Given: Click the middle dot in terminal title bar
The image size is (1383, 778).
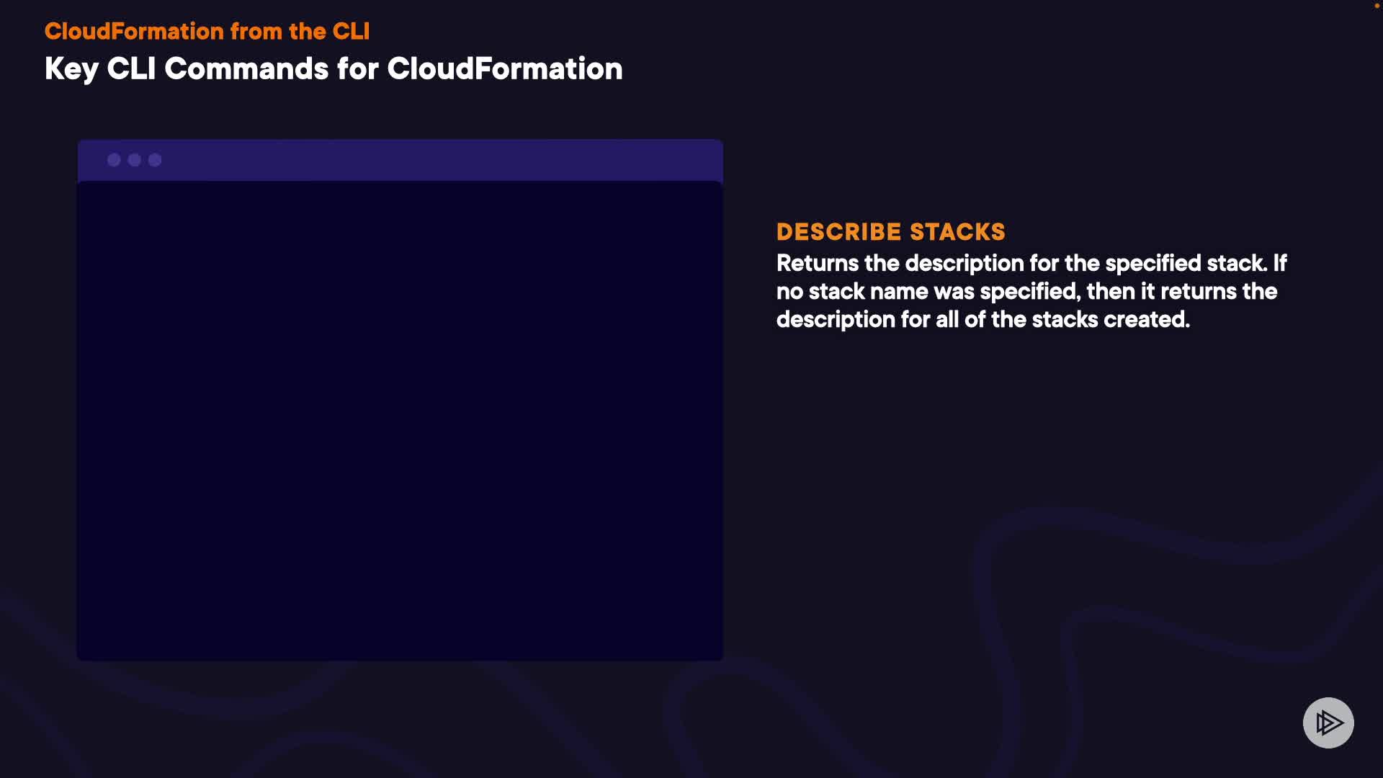Looking at the screenshot, I should pos(135,160).
